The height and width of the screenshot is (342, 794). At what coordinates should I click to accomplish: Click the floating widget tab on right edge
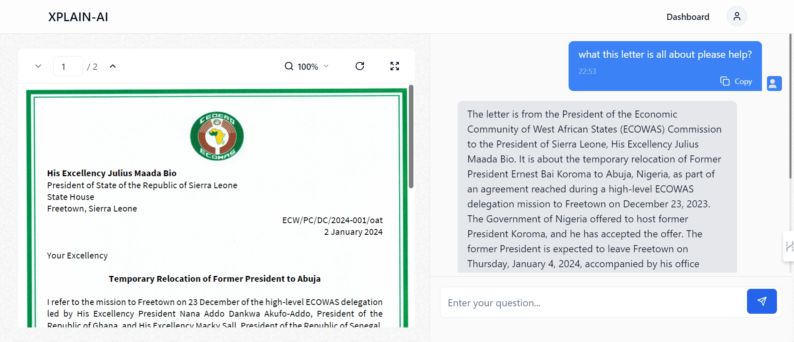pyautogui.click(x=789, y=246)
